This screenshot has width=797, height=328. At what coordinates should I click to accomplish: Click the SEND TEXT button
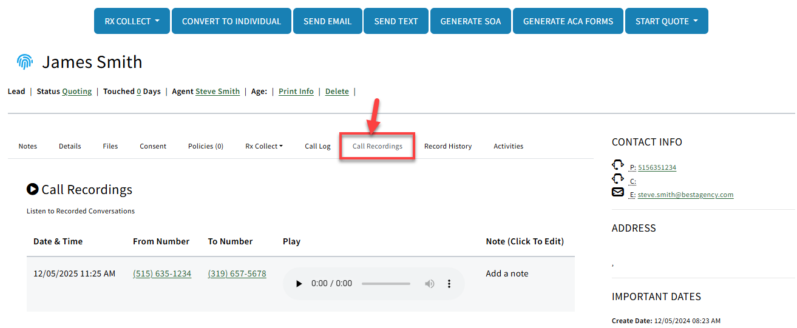(396, 21)
